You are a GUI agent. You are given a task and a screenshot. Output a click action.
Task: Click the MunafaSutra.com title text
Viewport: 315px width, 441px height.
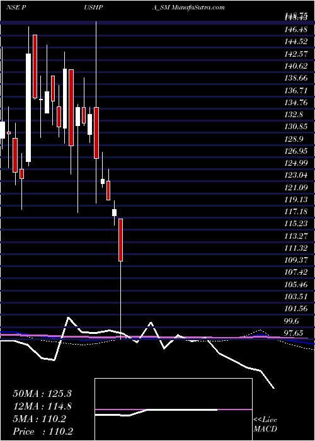click(x=198, y=8)
